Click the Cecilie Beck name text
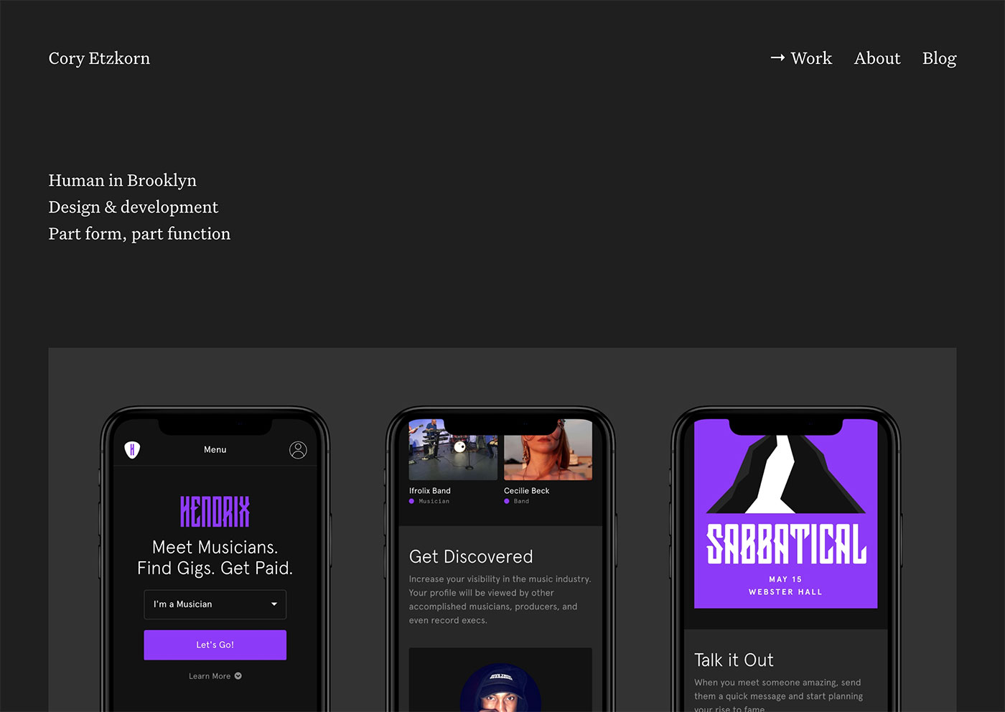Screen dimensions: 1005x712 pyautogui.click(x=526, y=491)
